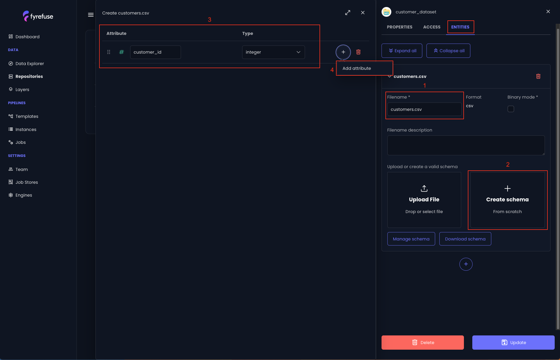Delete the customer_id attribute with trash icon
This screenshot has height=360, width=560.
click(x=358, y=52)
